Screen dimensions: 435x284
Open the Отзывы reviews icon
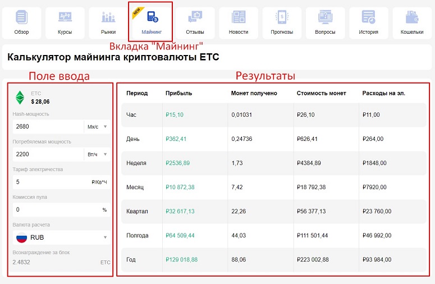pyautogui.click(x=195, y=17)
